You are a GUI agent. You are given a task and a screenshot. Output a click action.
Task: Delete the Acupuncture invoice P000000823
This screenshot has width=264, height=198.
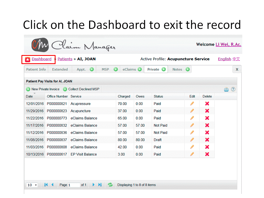[207, 111]
